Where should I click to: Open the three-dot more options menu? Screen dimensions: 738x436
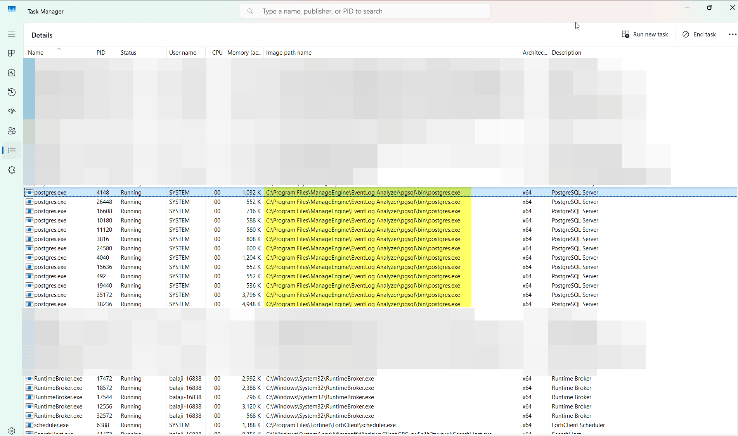[732, 34]
